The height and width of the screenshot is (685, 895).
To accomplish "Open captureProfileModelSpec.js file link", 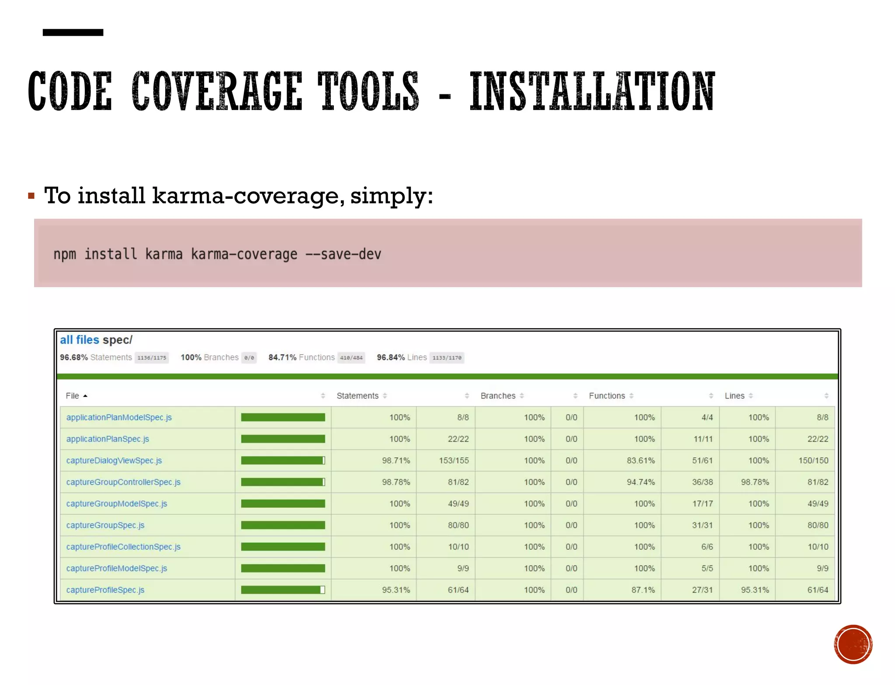I will click(117, 568).
